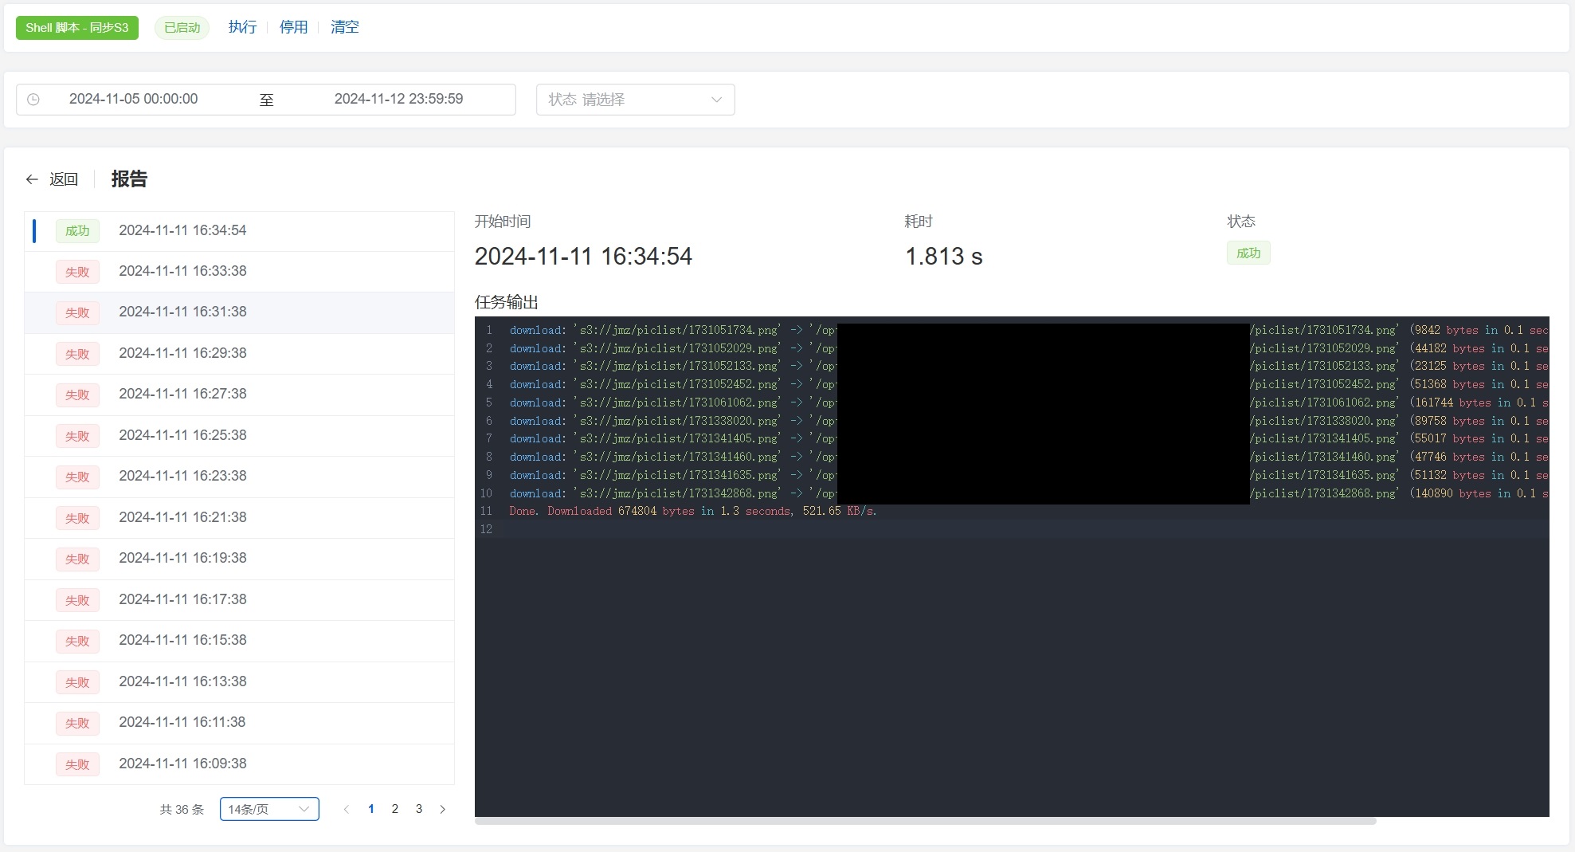Select report row 2024-11-11 16:25:38
The width and height of the screenshot is (1575, 852).
click(239, 436)
